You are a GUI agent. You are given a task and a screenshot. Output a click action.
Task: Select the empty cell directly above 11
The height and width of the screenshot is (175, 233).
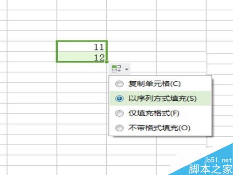[82, 36]
